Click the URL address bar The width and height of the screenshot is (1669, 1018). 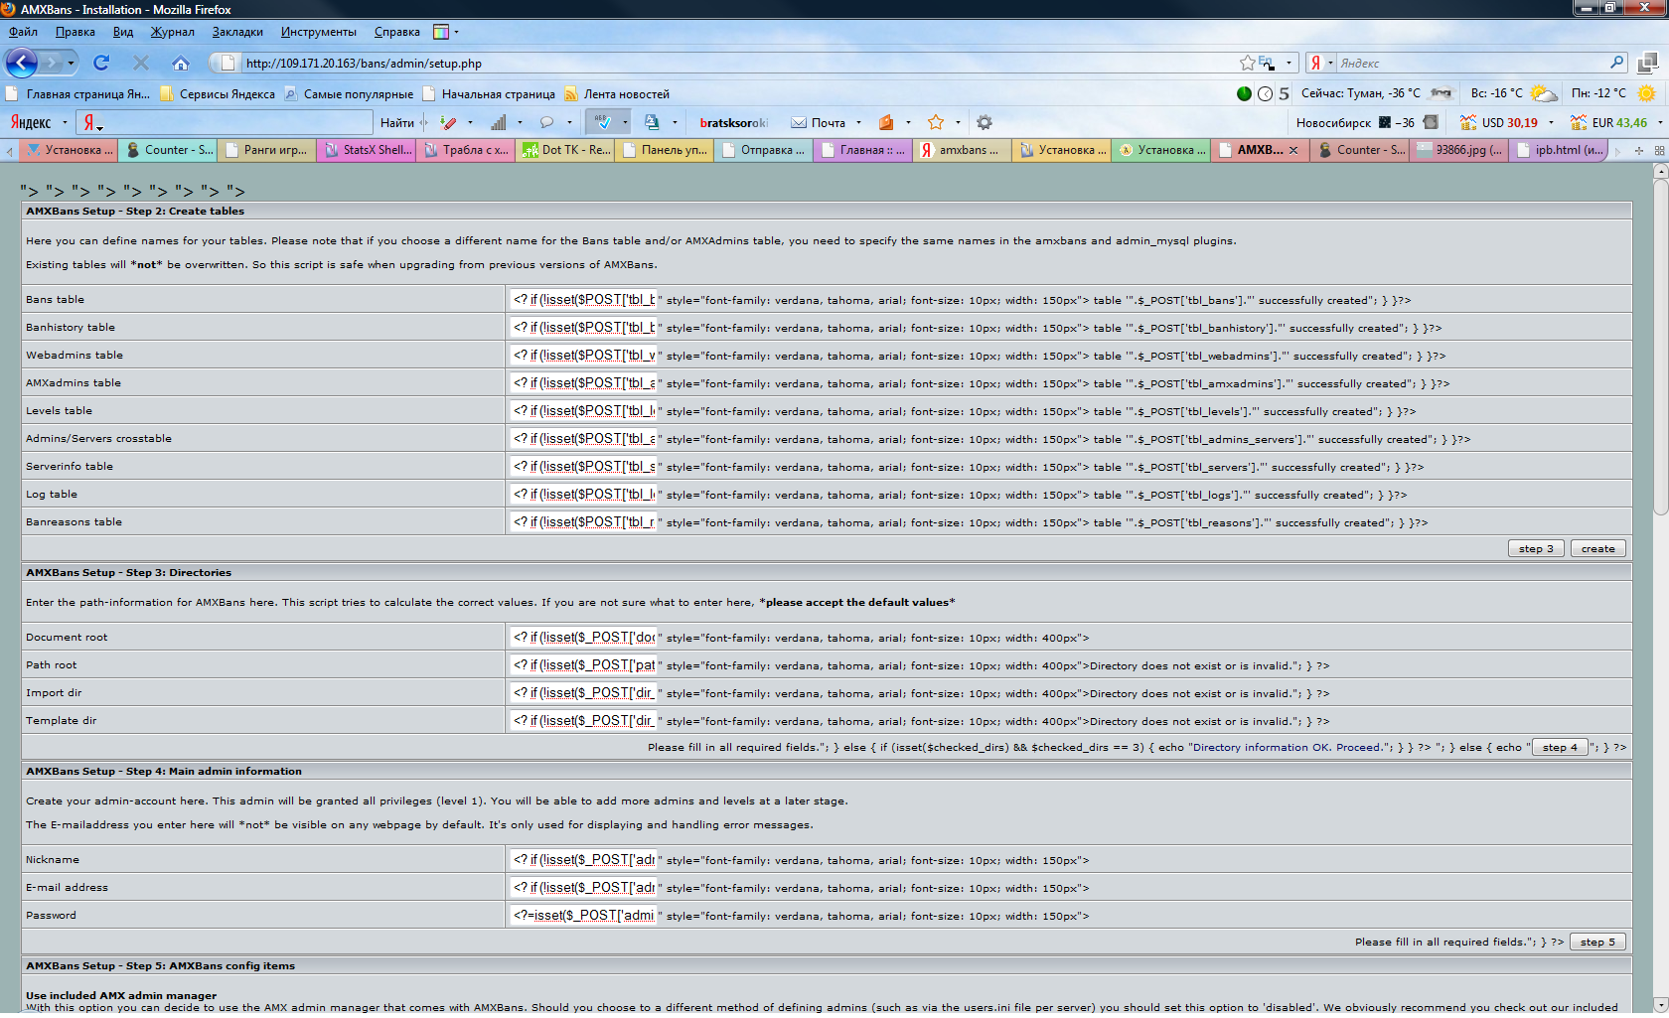735,63
